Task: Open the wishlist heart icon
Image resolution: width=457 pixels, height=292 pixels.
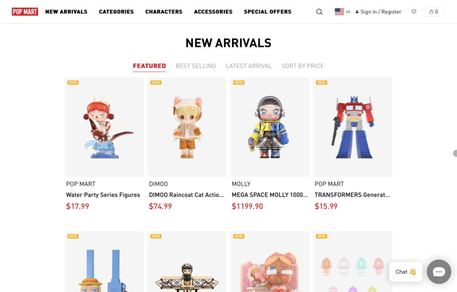Action: (x=414, y=12)
